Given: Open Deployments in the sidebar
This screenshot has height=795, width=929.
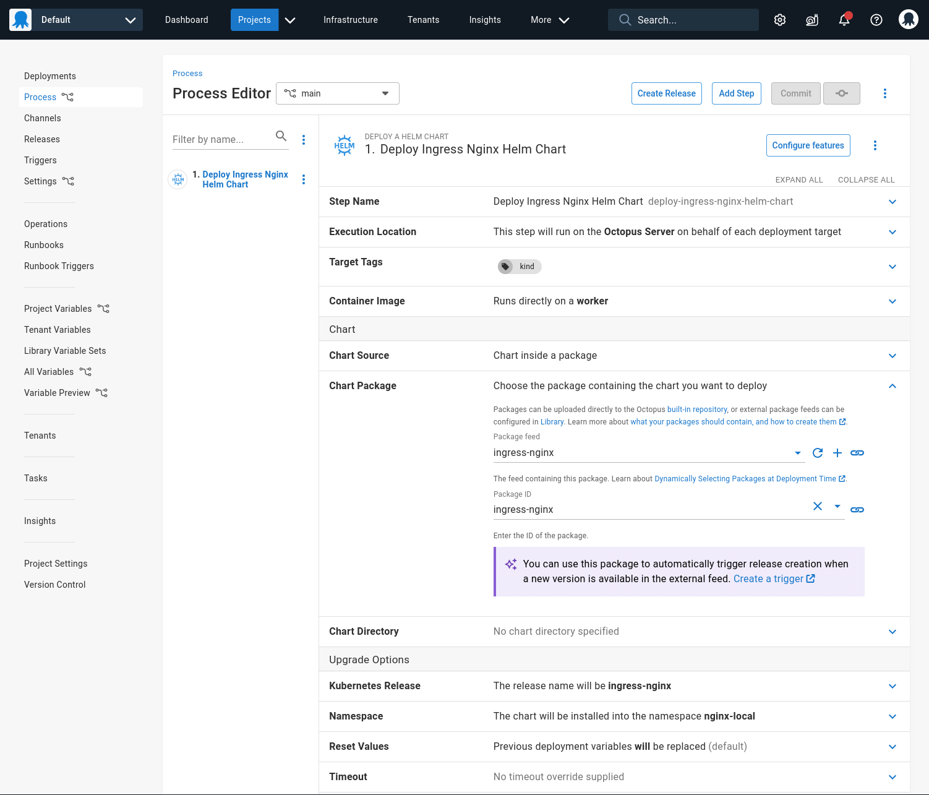Looking at the screenshot, I should 50,76.
